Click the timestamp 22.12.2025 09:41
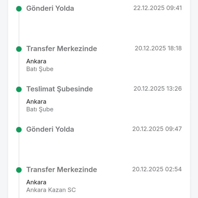The height and width of the screenshot is (198, 198). [158, 8]
